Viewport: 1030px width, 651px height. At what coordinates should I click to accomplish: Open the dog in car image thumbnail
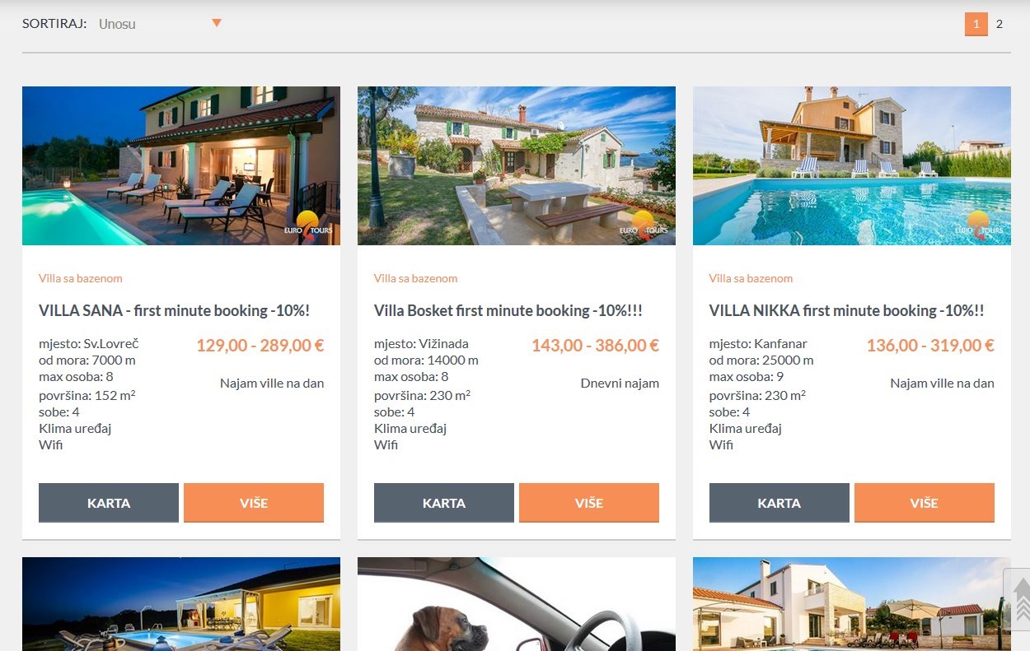click(x=517, y=604)
